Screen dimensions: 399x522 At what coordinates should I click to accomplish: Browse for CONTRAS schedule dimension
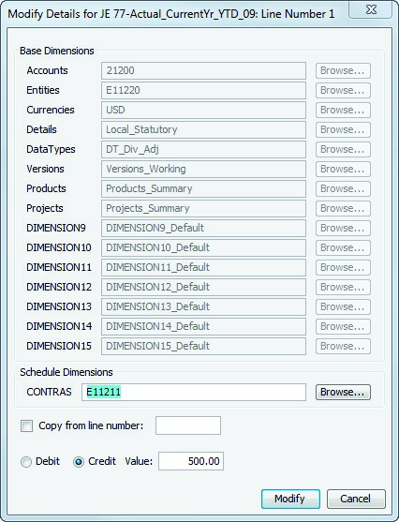tap(343, 392)
